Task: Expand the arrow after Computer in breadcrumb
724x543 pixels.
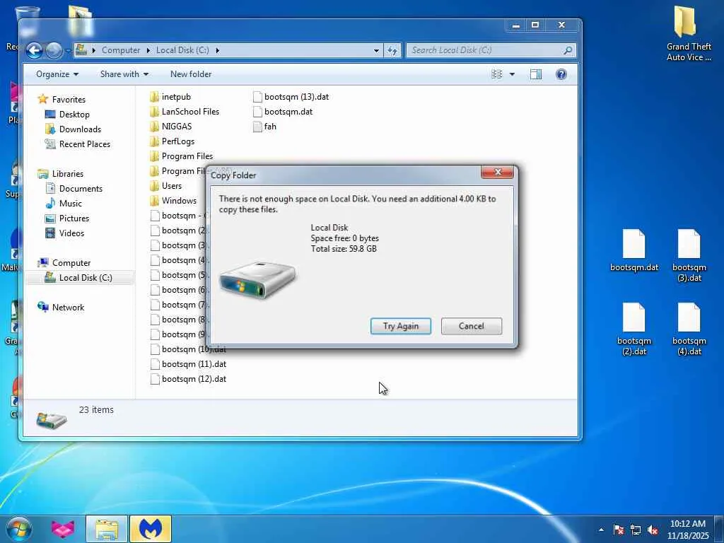Action: tap(148, 50)
